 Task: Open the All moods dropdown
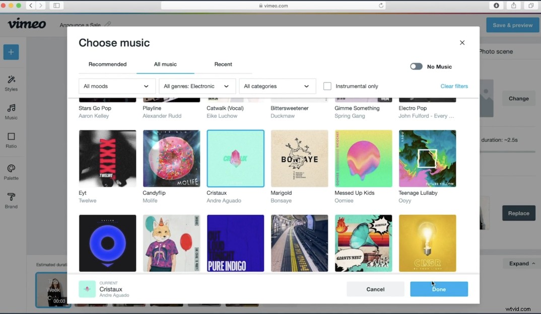click(x=116, y=86)
